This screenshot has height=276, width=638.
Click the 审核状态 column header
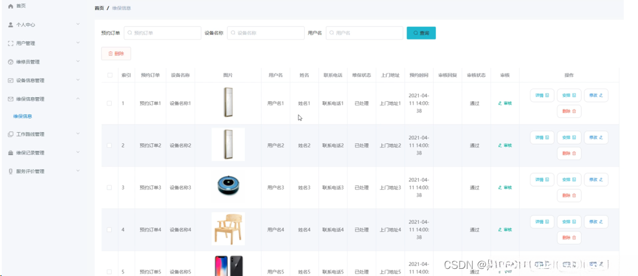click(476, 75)
